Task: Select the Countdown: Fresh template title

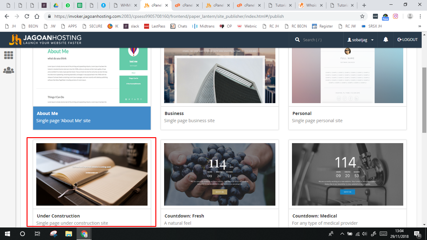Action: tap(184, 216)
